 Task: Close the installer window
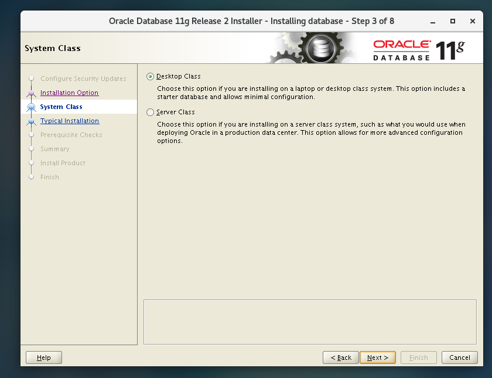473,21
